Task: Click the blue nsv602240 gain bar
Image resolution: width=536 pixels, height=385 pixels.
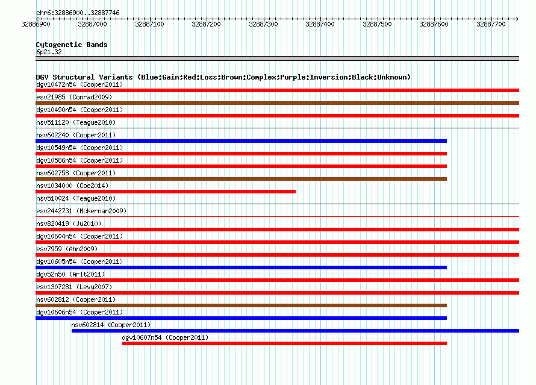Action: point(241,141)
